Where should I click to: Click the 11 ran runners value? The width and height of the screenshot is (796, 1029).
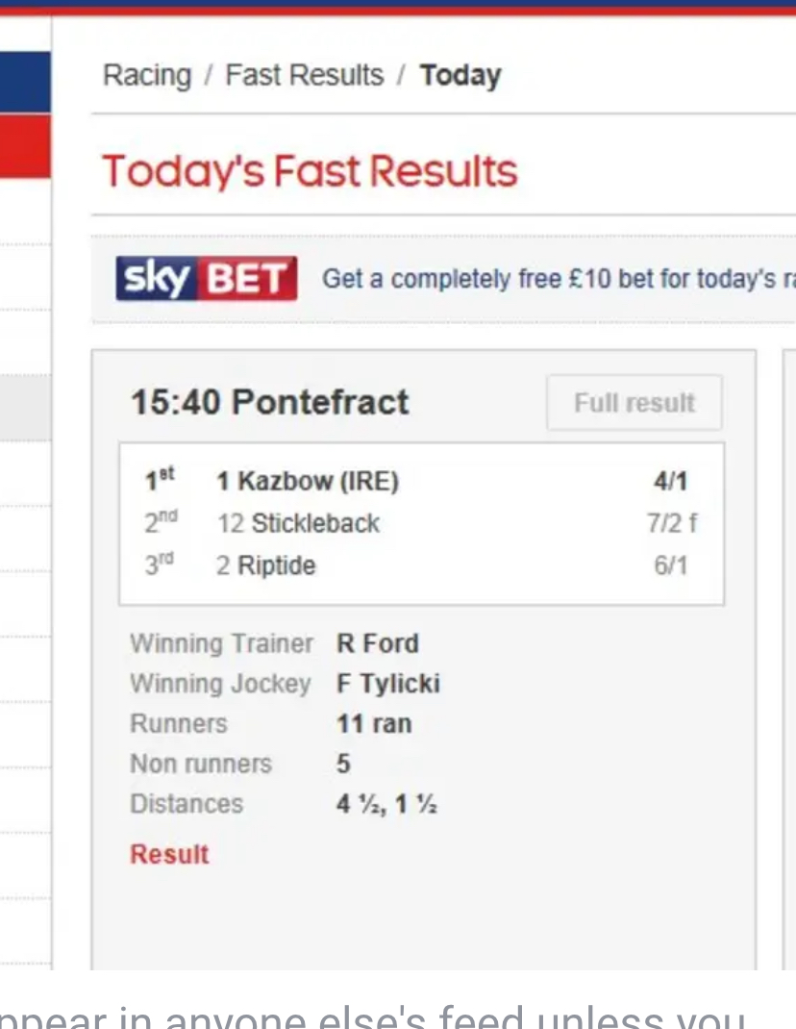coord(373,723)
